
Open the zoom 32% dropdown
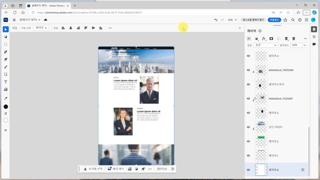coord(232,20)
